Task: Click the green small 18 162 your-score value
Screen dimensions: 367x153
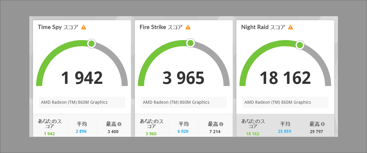Action: coord(253,134)
